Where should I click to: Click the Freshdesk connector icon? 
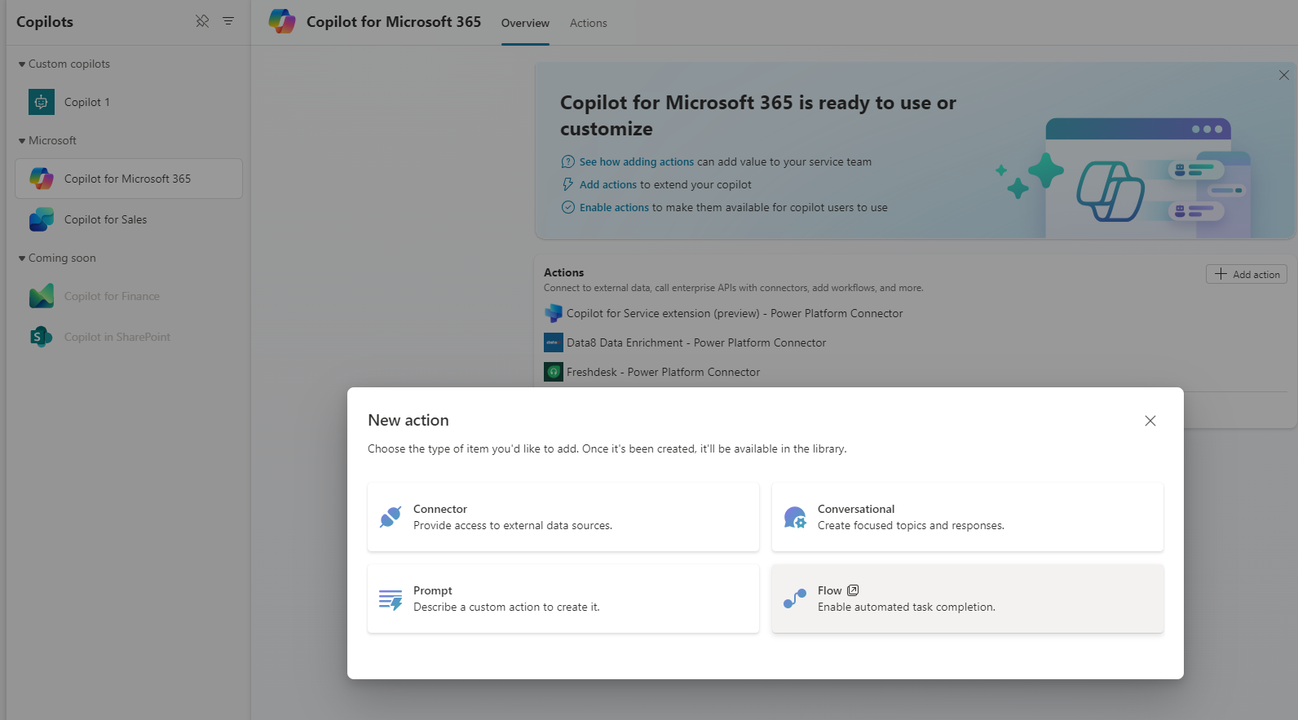point(554,372)
